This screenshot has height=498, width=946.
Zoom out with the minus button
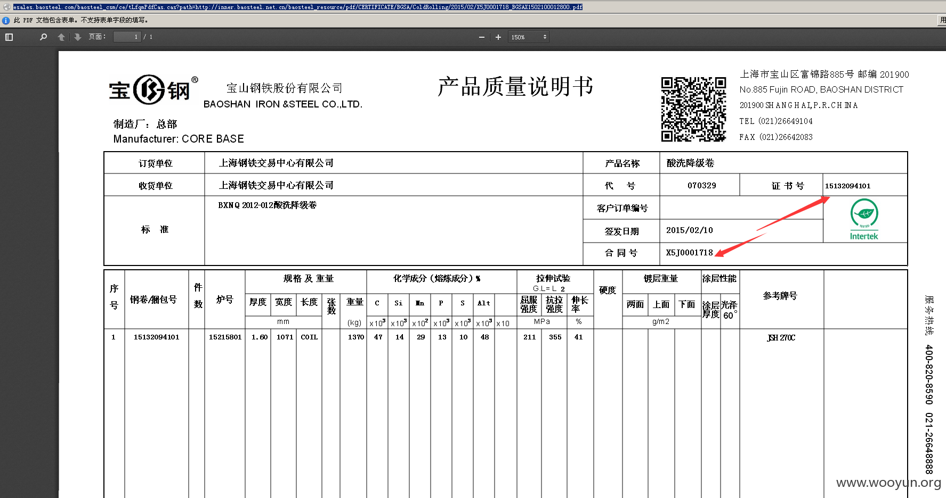tap(482, 37)
